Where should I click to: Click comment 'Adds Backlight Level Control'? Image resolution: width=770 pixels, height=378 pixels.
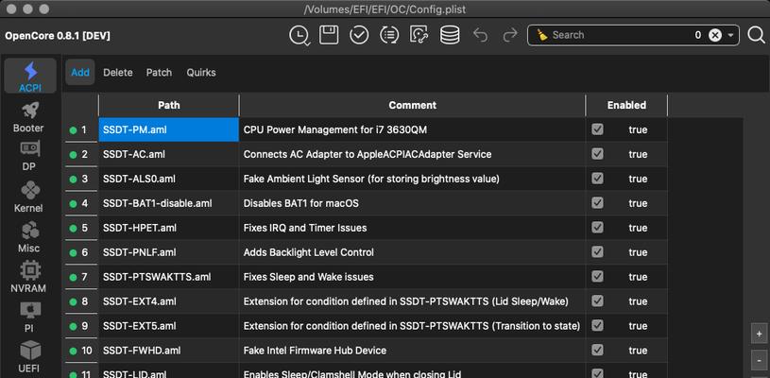308,251
